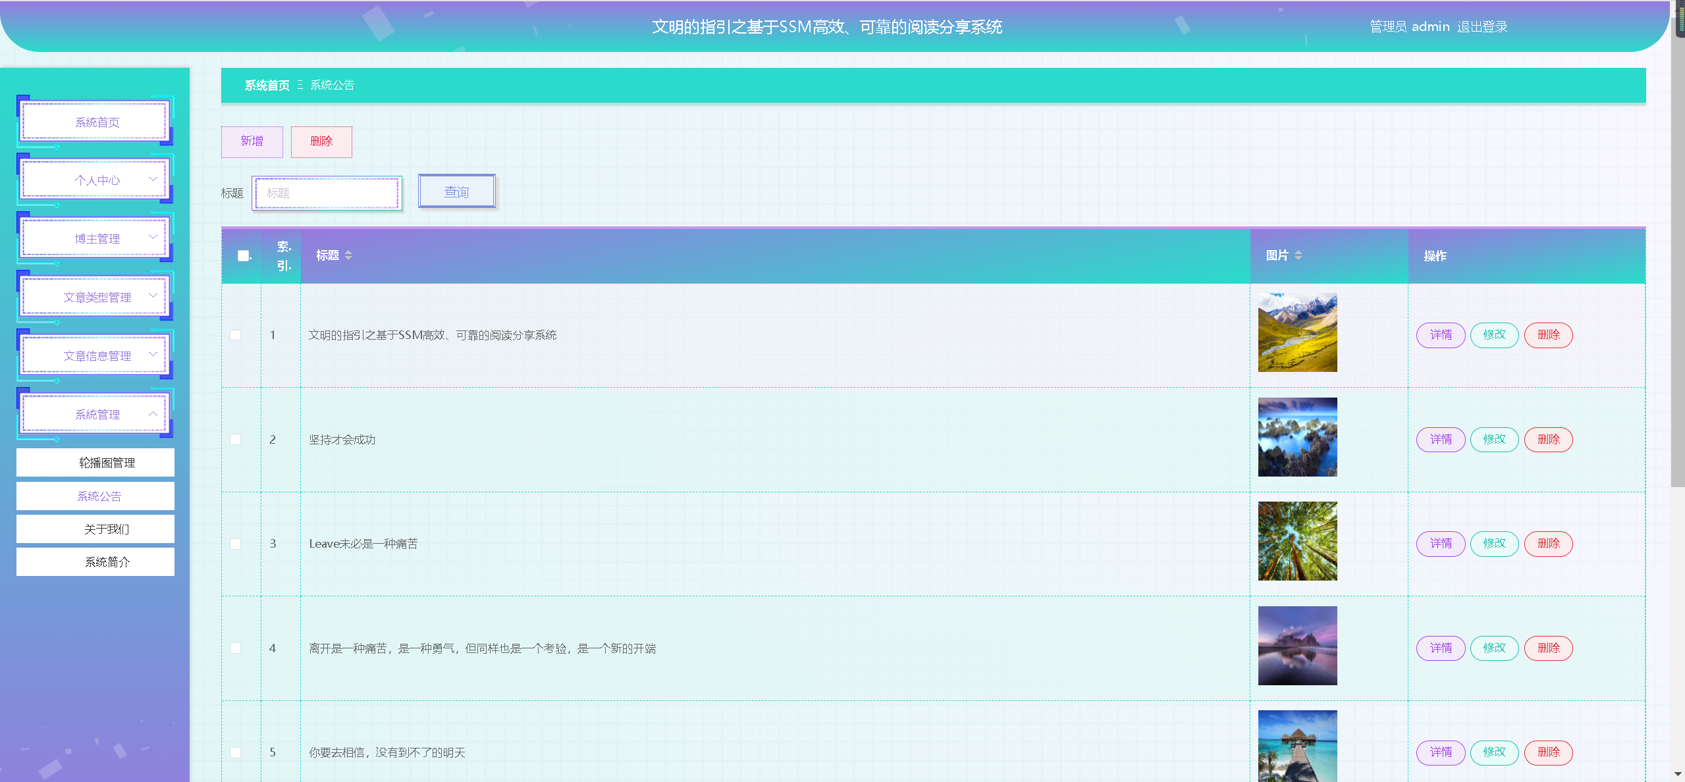Expand the 博主管理 sidebar menu
Viewport: 1685px width, 782px height.
coord(97,238)
